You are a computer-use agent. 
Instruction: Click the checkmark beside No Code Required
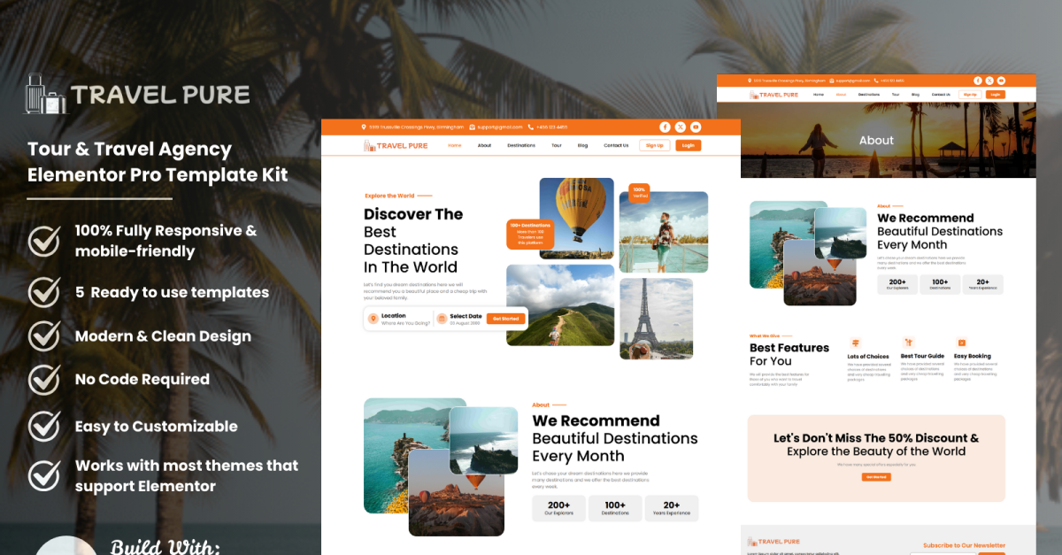44,380
